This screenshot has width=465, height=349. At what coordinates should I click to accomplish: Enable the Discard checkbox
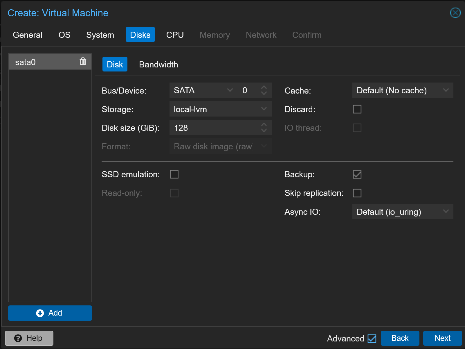click(357, 109)
